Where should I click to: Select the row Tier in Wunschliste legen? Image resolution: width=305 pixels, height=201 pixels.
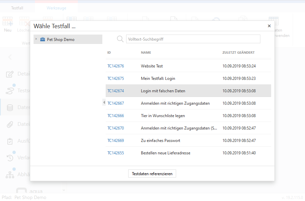point(163,116)
